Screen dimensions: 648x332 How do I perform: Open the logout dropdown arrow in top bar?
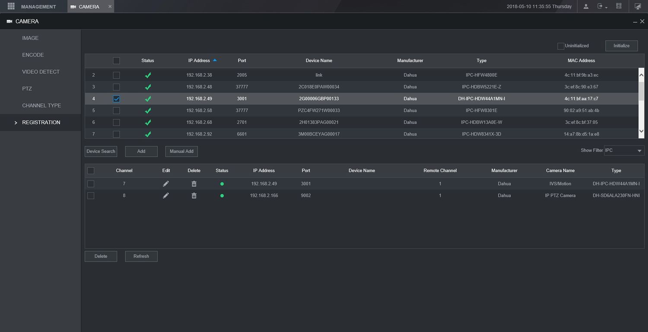[607, 7]
